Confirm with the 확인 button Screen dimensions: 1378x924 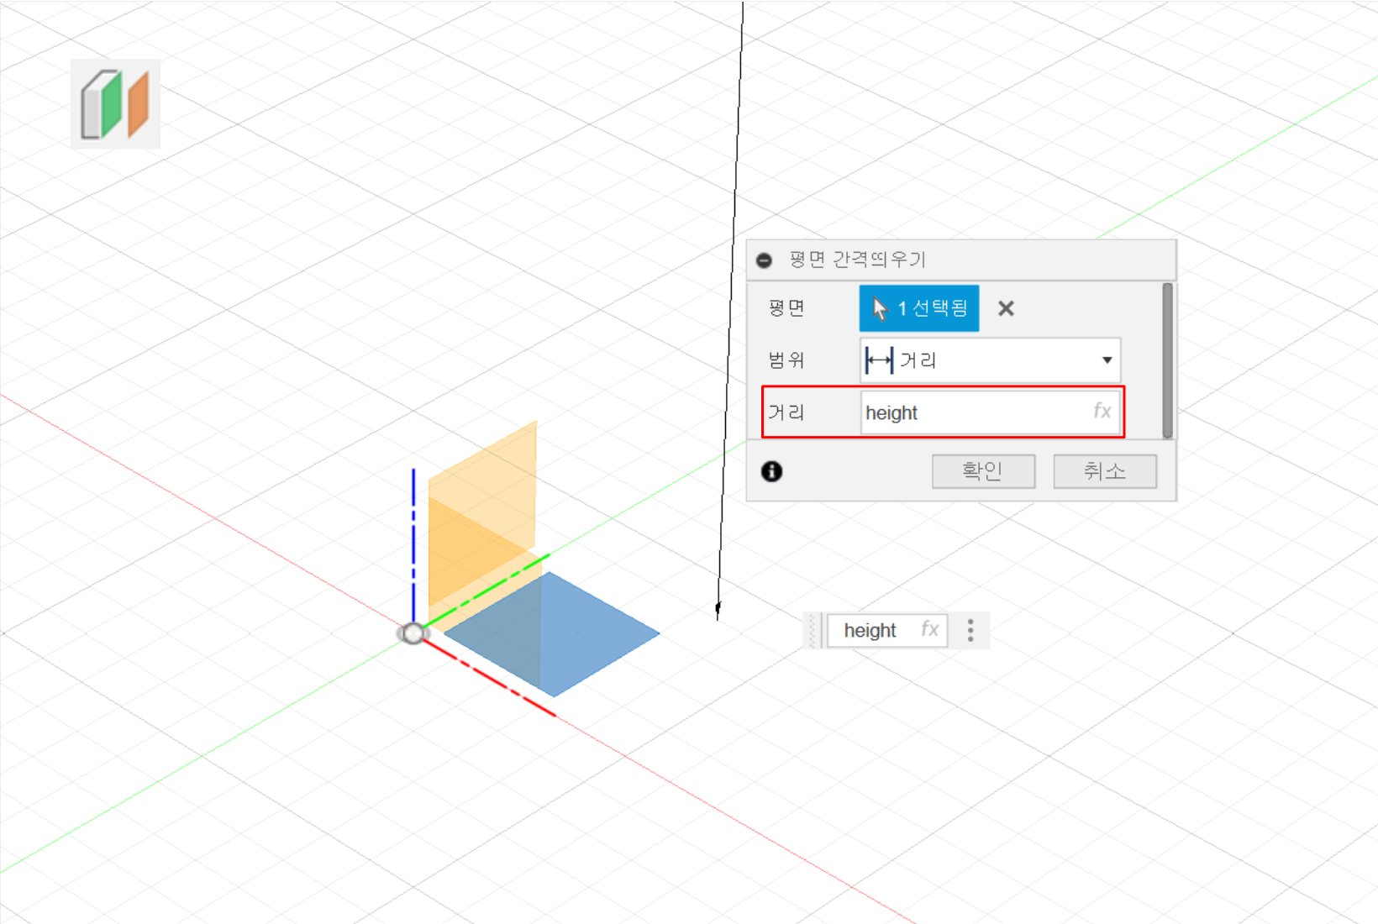(x=983, y=471)
